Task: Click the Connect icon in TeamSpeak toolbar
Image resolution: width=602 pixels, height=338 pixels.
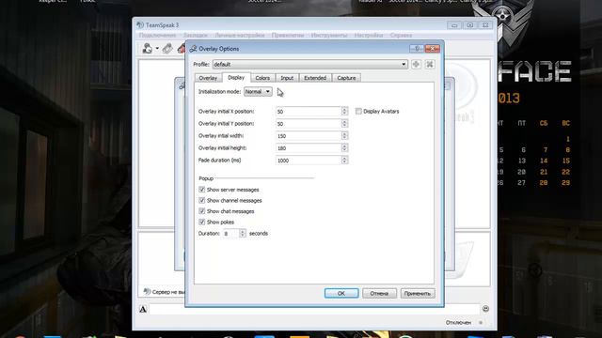Action: coord(148,49)
